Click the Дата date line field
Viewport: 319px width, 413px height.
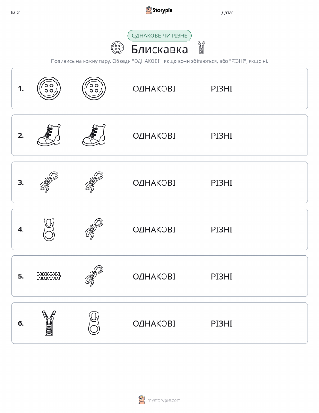(x=281, y=13)
